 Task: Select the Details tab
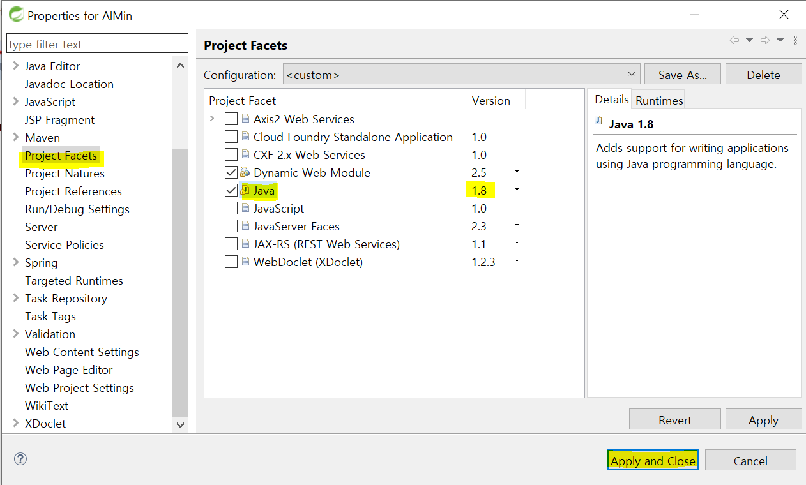611,99
